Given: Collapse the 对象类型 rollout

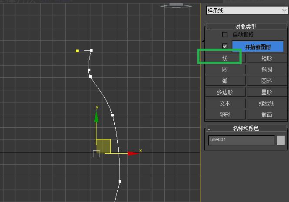Looking at the screenshot, I should click(209, 27).
